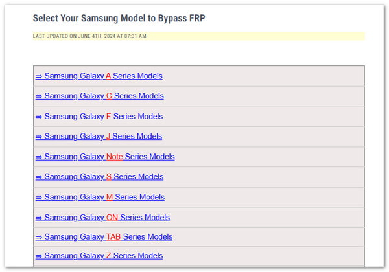Screen dimensions: 389x272
Task: Go to Samsung Galaxy Note Series Models
Action: click(105, 157)
